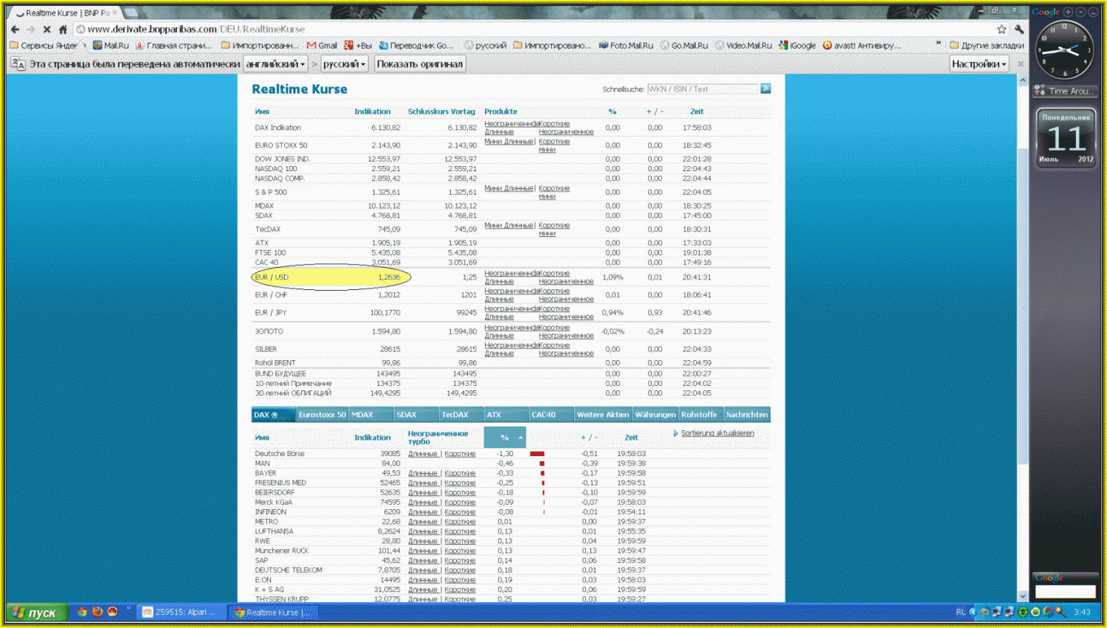The height and width of the screenshot is (628, 1107).
Task: Open Короткие link in the LUFTHANSA row
Action: click(x=460, y=531)
